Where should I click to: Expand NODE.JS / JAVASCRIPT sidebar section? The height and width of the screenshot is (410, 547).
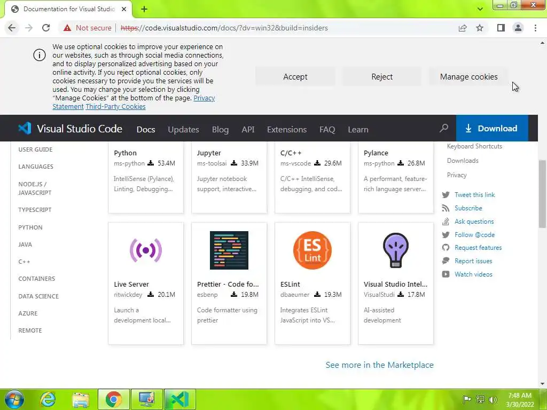[x=35, y=188]
